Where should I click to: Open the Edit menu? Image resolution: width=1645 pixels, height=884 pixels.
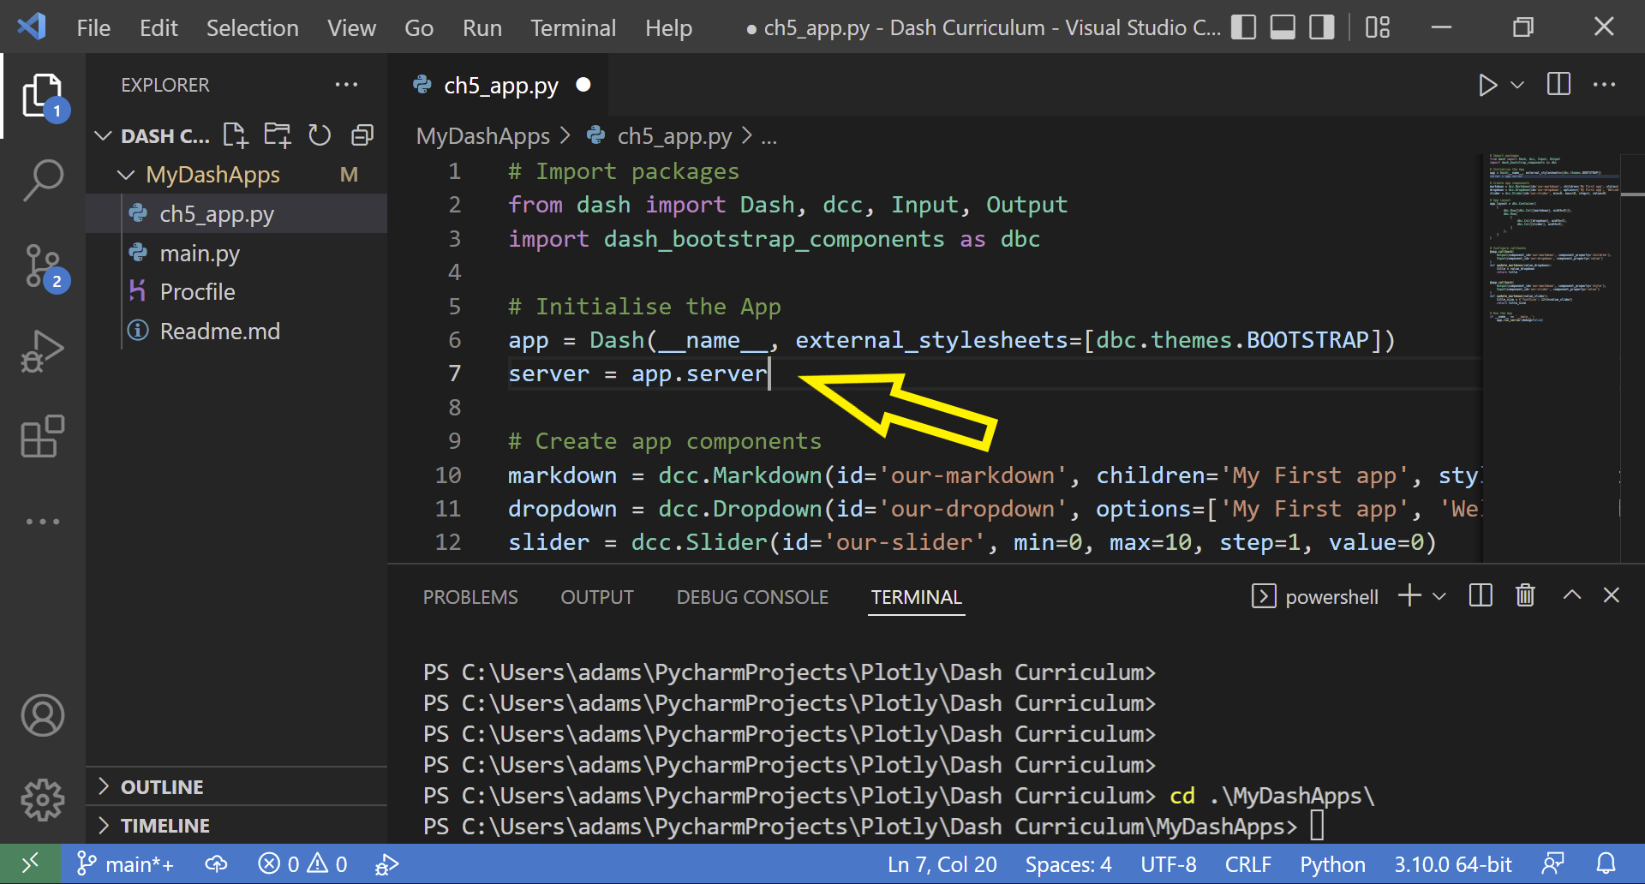tap(159, 28)
